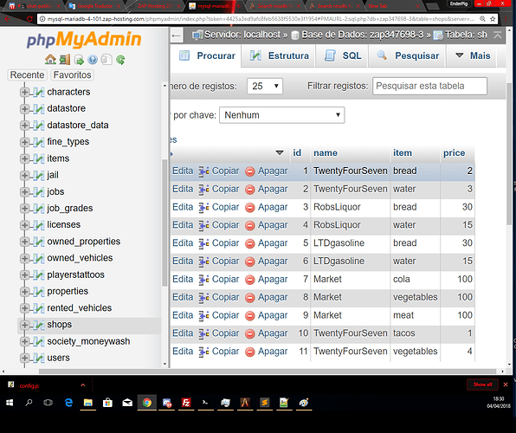Image resolution: width=516 pixels, height=433 pixels.
Task: Expand the owned_vehicles tree node
Action: (x=24, y=258)
